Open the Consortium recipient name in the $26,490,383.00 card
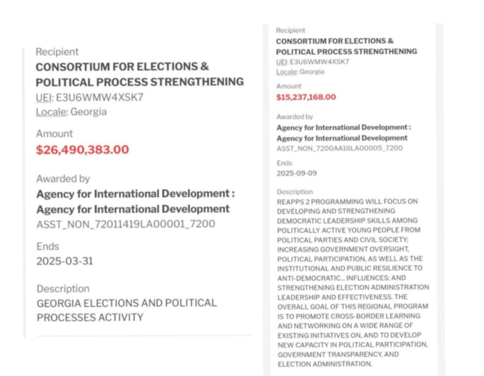The image size is (484, 376). pos(139,74)
